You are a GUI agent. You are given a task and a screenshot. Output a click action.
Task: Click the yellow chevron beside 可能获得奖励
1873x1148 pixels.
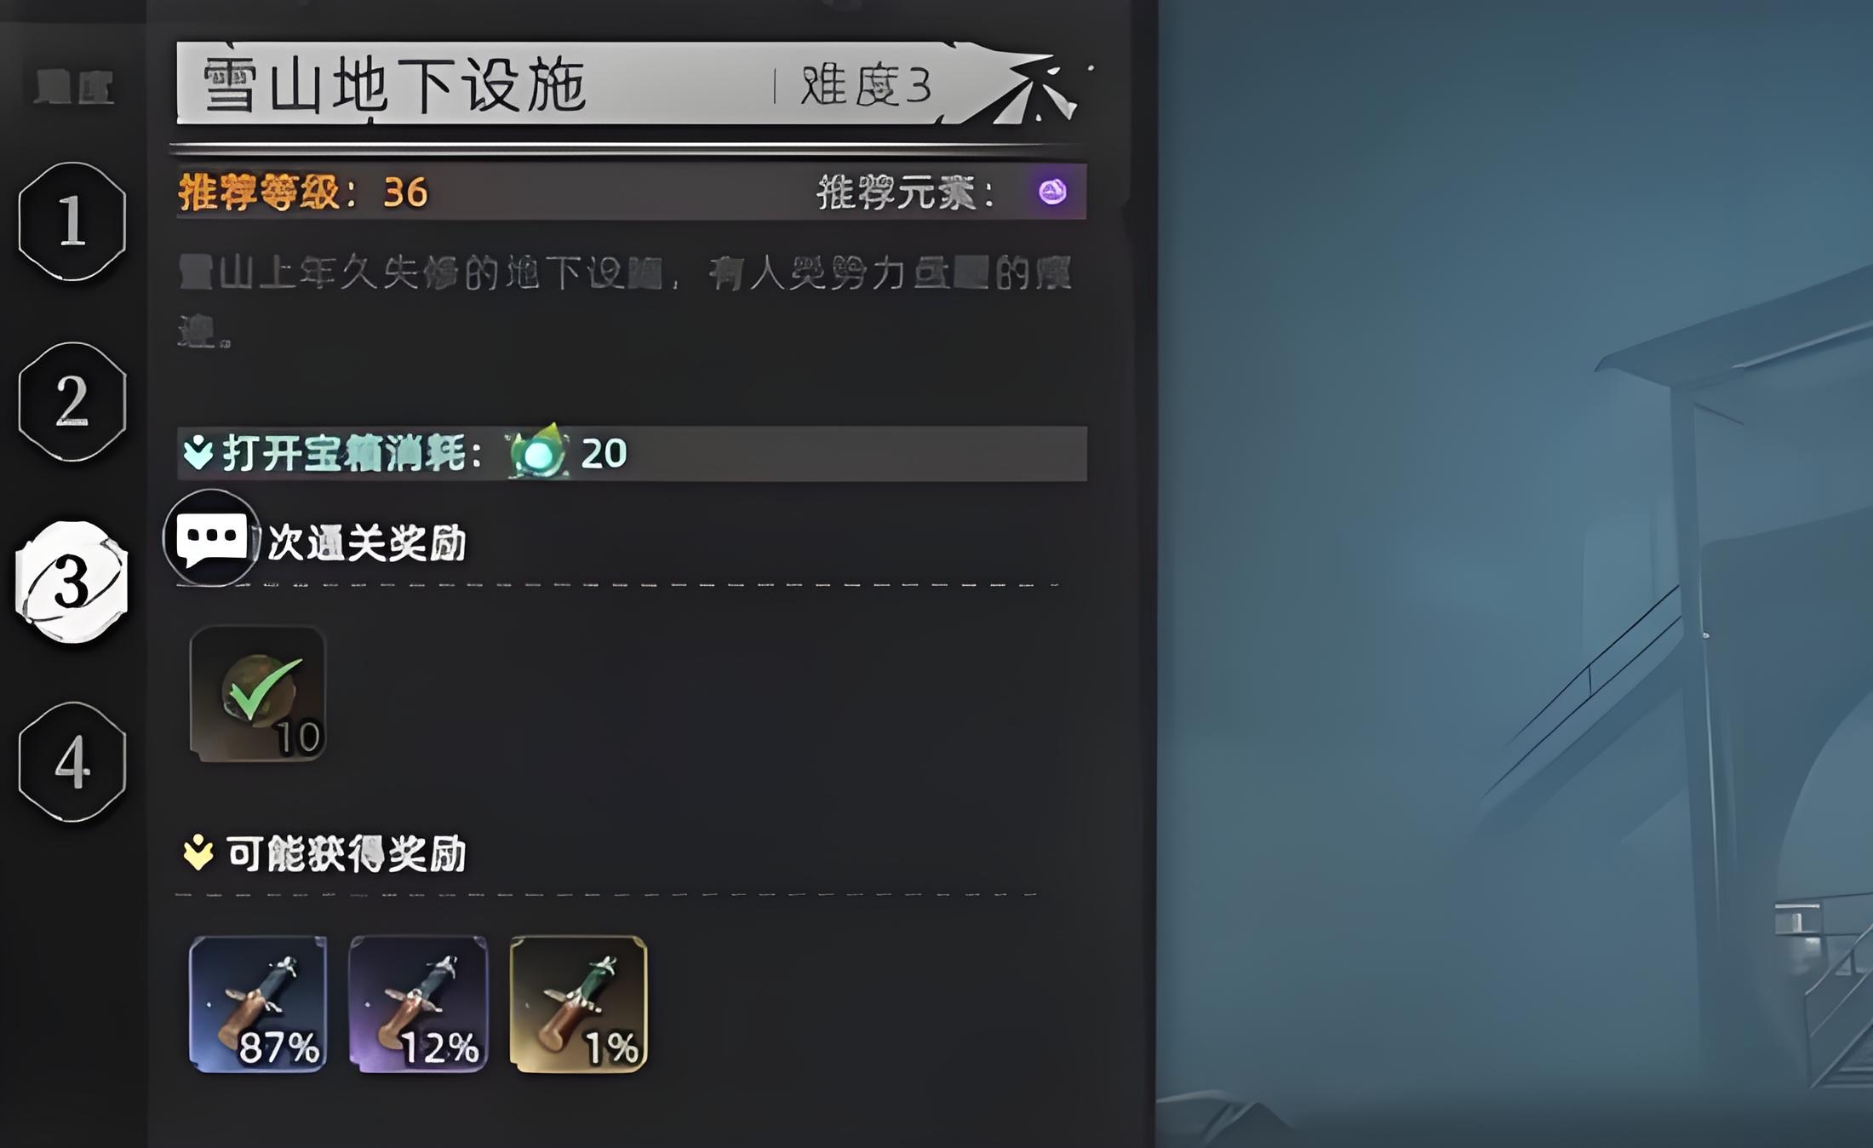[x=198, y=852]
